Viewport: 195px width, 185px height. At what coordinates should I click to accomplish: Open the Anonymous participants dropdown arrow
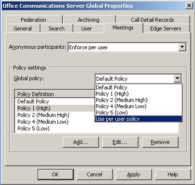tap(182, 47)
